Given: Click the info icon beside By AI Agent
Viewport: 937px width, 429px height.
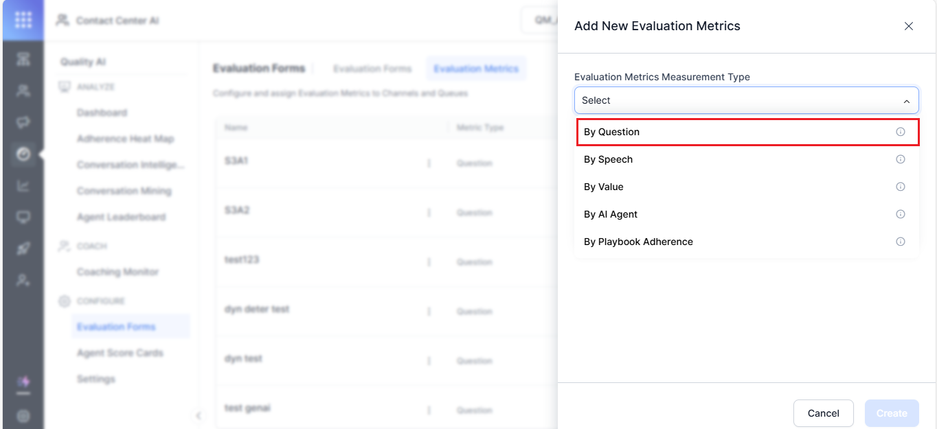Looking at the screenshot, I should [x=900, y=214].
